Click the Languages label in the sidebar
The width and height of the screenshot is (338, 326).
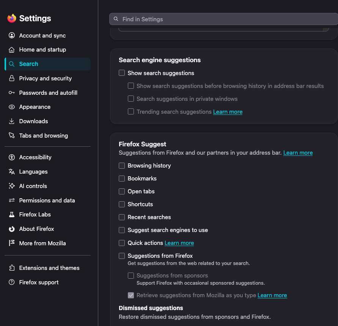33,172
